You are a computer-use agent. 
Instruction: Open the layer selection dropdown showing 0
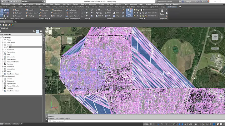tap(146, 10)
